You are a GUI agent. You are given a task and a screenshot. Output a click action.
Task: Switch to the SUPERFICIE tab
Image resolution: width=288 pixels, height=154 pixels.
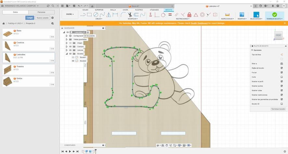point(99,10)
